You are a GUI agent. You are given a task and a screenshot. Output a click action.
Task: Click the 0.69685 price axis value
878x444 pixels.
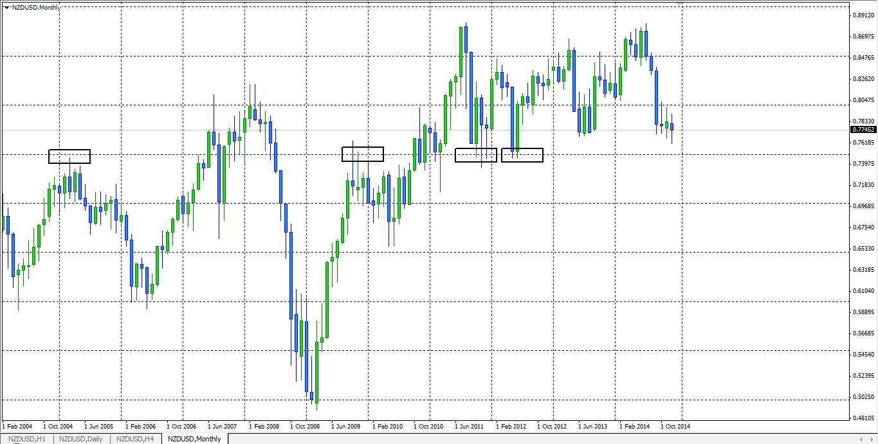pos(864,206)
